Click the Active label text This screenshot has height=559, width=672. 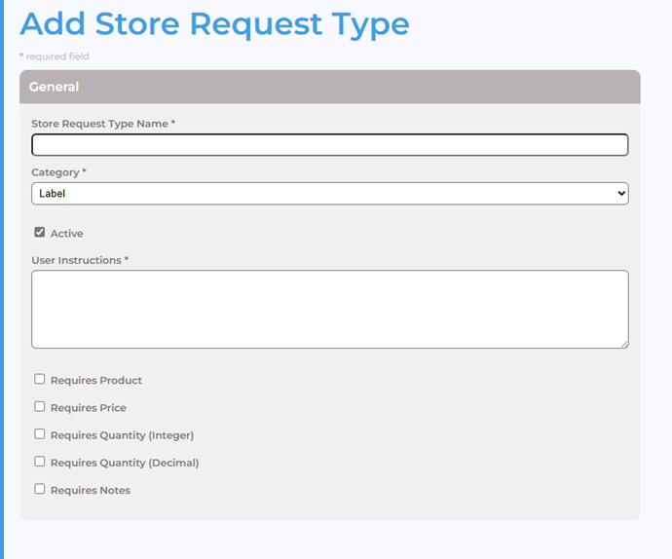[66, 234]
